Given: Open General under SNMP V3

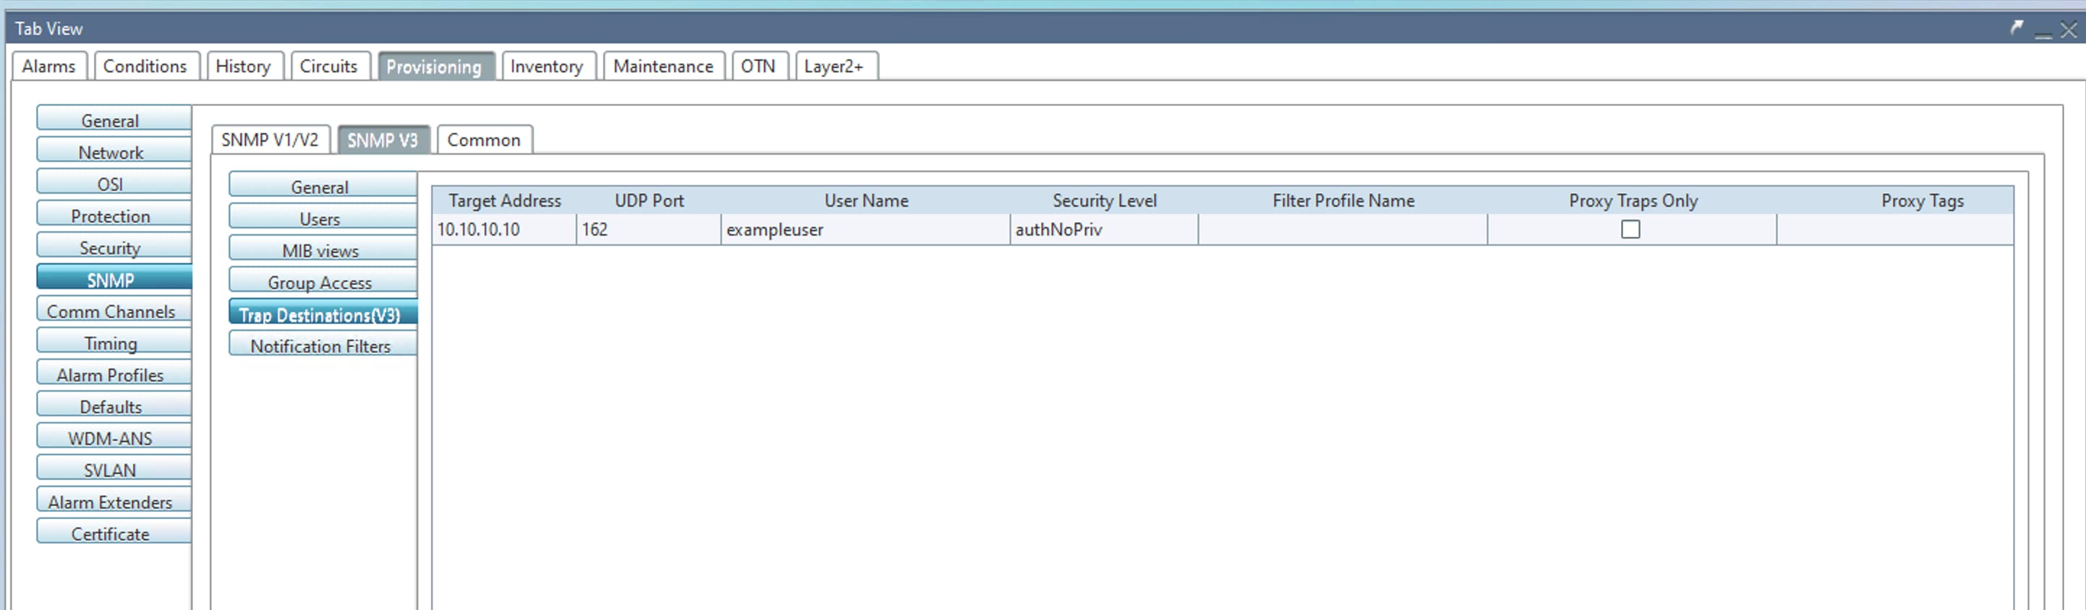Looking at the screenshot, I should point(323,185).
